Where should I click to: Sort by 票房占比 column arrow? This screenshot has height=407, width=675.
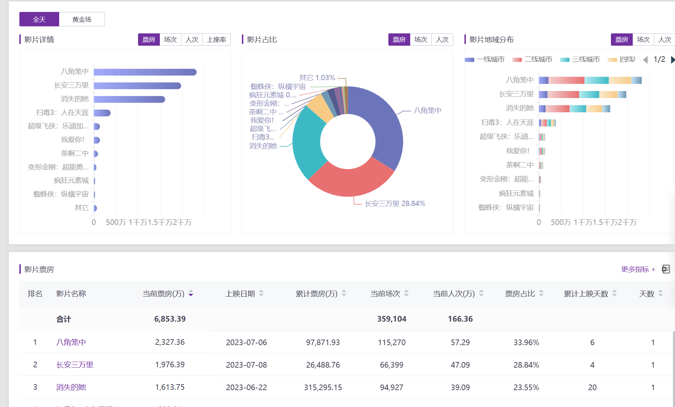[541, 293]
